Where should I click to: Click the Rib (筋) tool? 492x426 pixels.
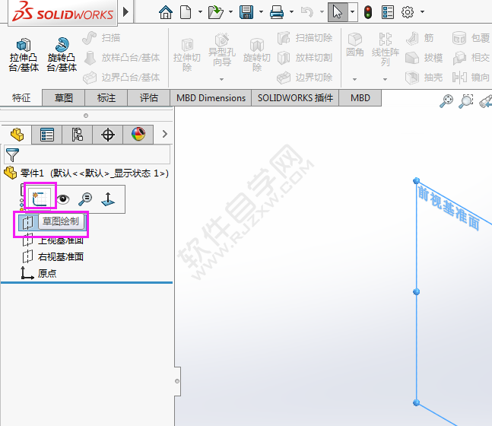coord(420,38)
